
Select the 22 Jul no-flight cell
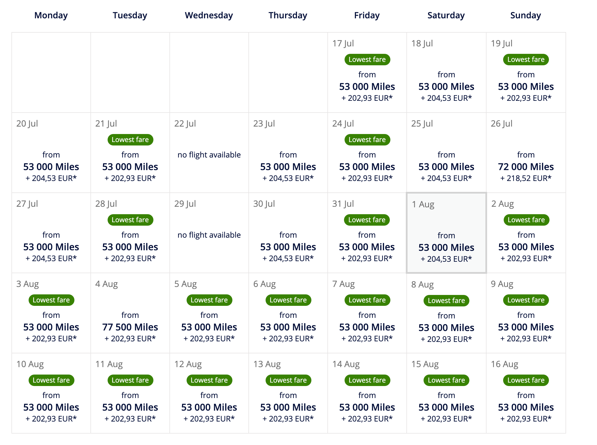tap(209, 153)
